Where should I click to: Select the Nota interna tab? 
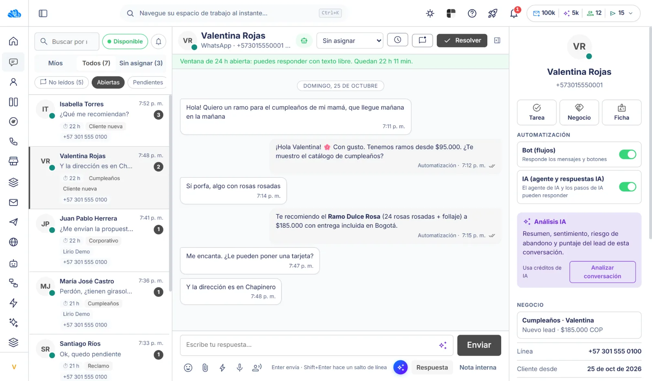(478, 368)
